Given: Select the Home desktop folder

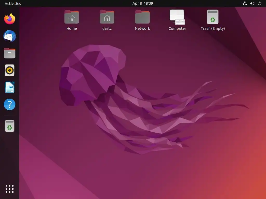Looking at the screenshot, I should coord(72,20).
